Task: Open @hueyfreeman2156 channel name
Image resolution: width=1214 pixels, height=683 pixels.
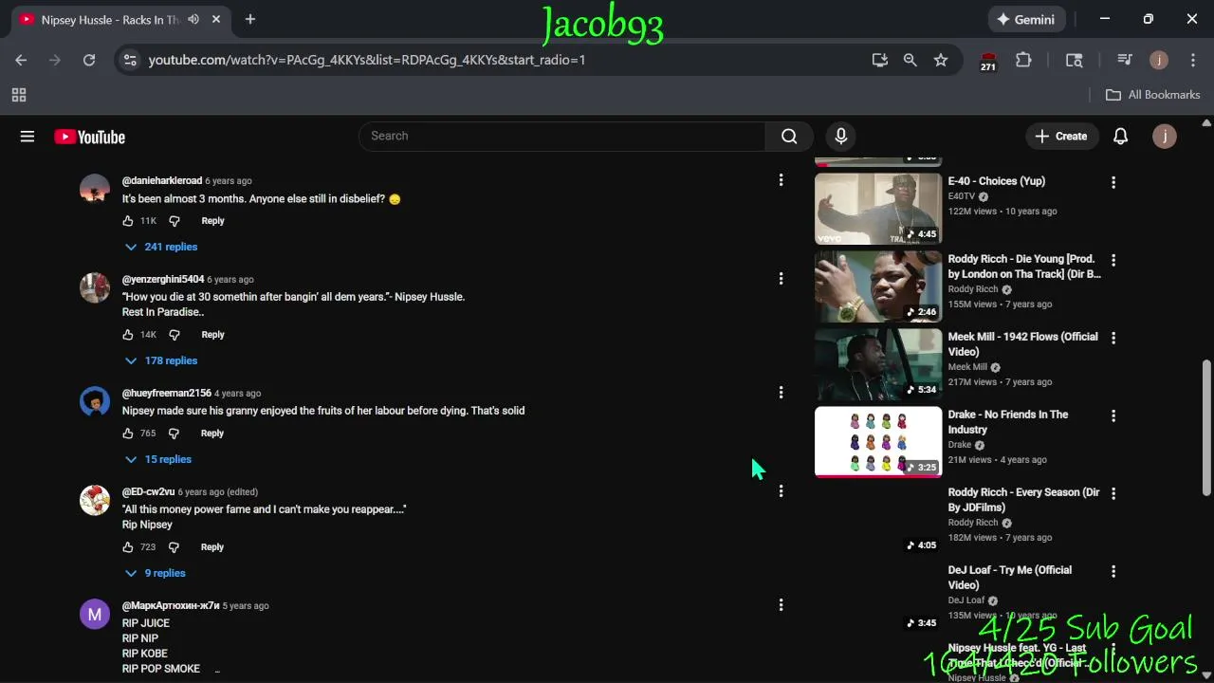Action: (x=167, y=393)
